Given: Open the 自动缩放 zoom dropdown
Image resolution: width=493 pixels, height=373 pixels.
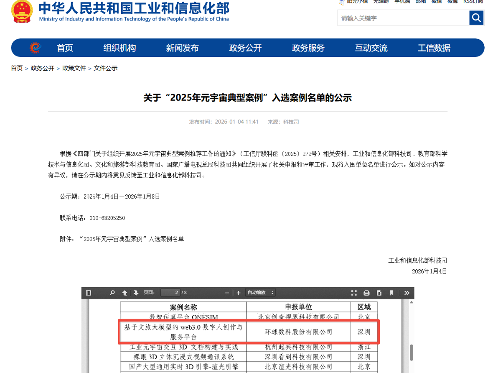Looking at the screenshot, I should pos(260,293).
